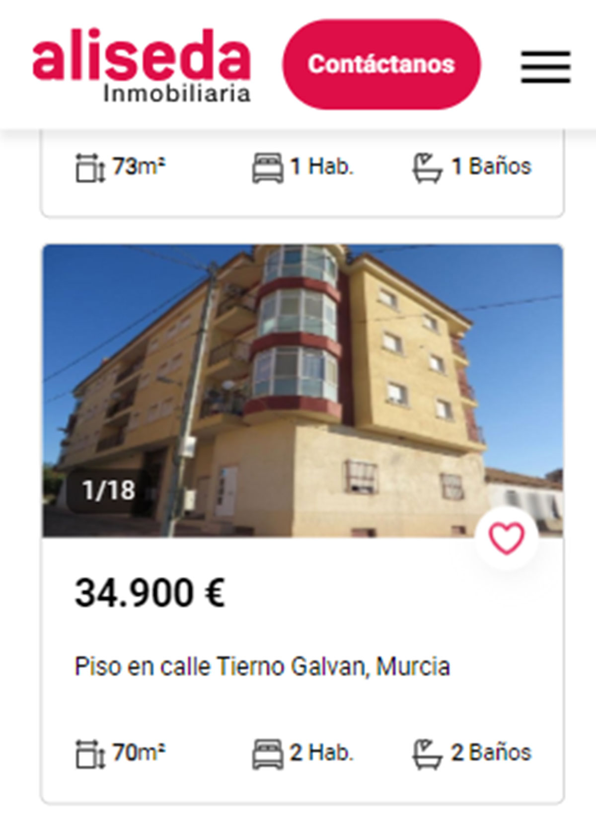Open the Tierno Galvan building photo
Image resolution: width=596 pixels, height=814 pixels.
pyautogui.click(x=302, y=391)
